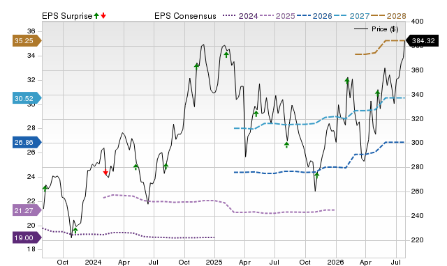This screenshot has width=447, height=266.
Task: Select the 30.52 value tag for 2027
Action: (x=27, y=98)
